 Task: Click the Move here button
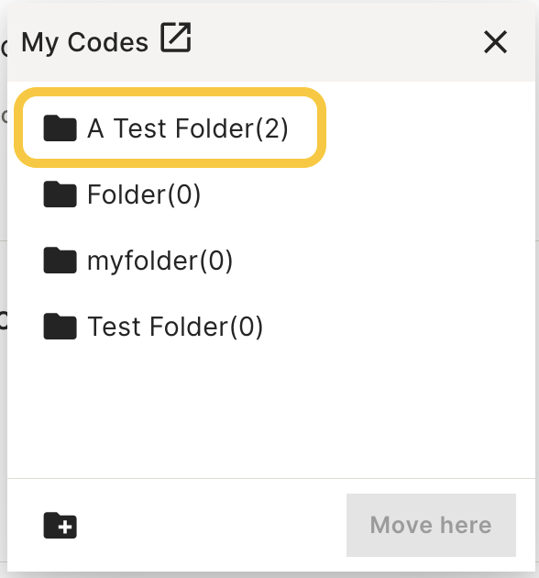pos(431,525)
